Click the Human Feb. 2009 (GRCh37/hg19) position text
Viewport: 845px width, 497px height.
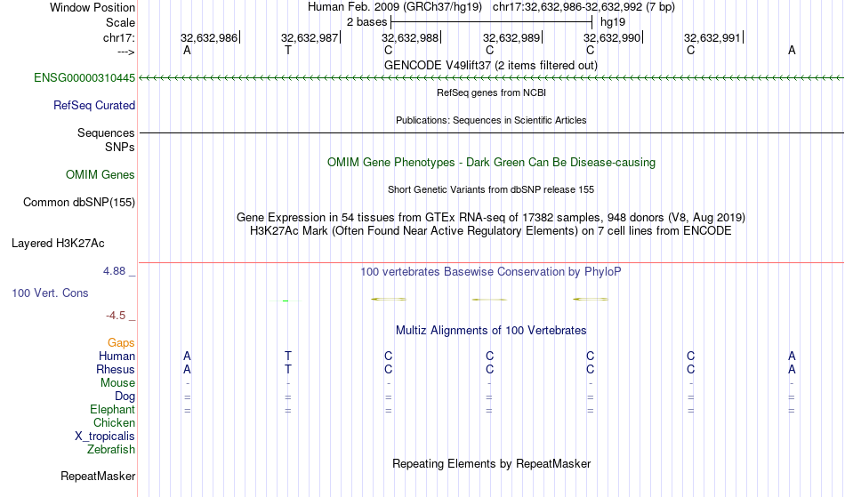click(x=395, y=7)
